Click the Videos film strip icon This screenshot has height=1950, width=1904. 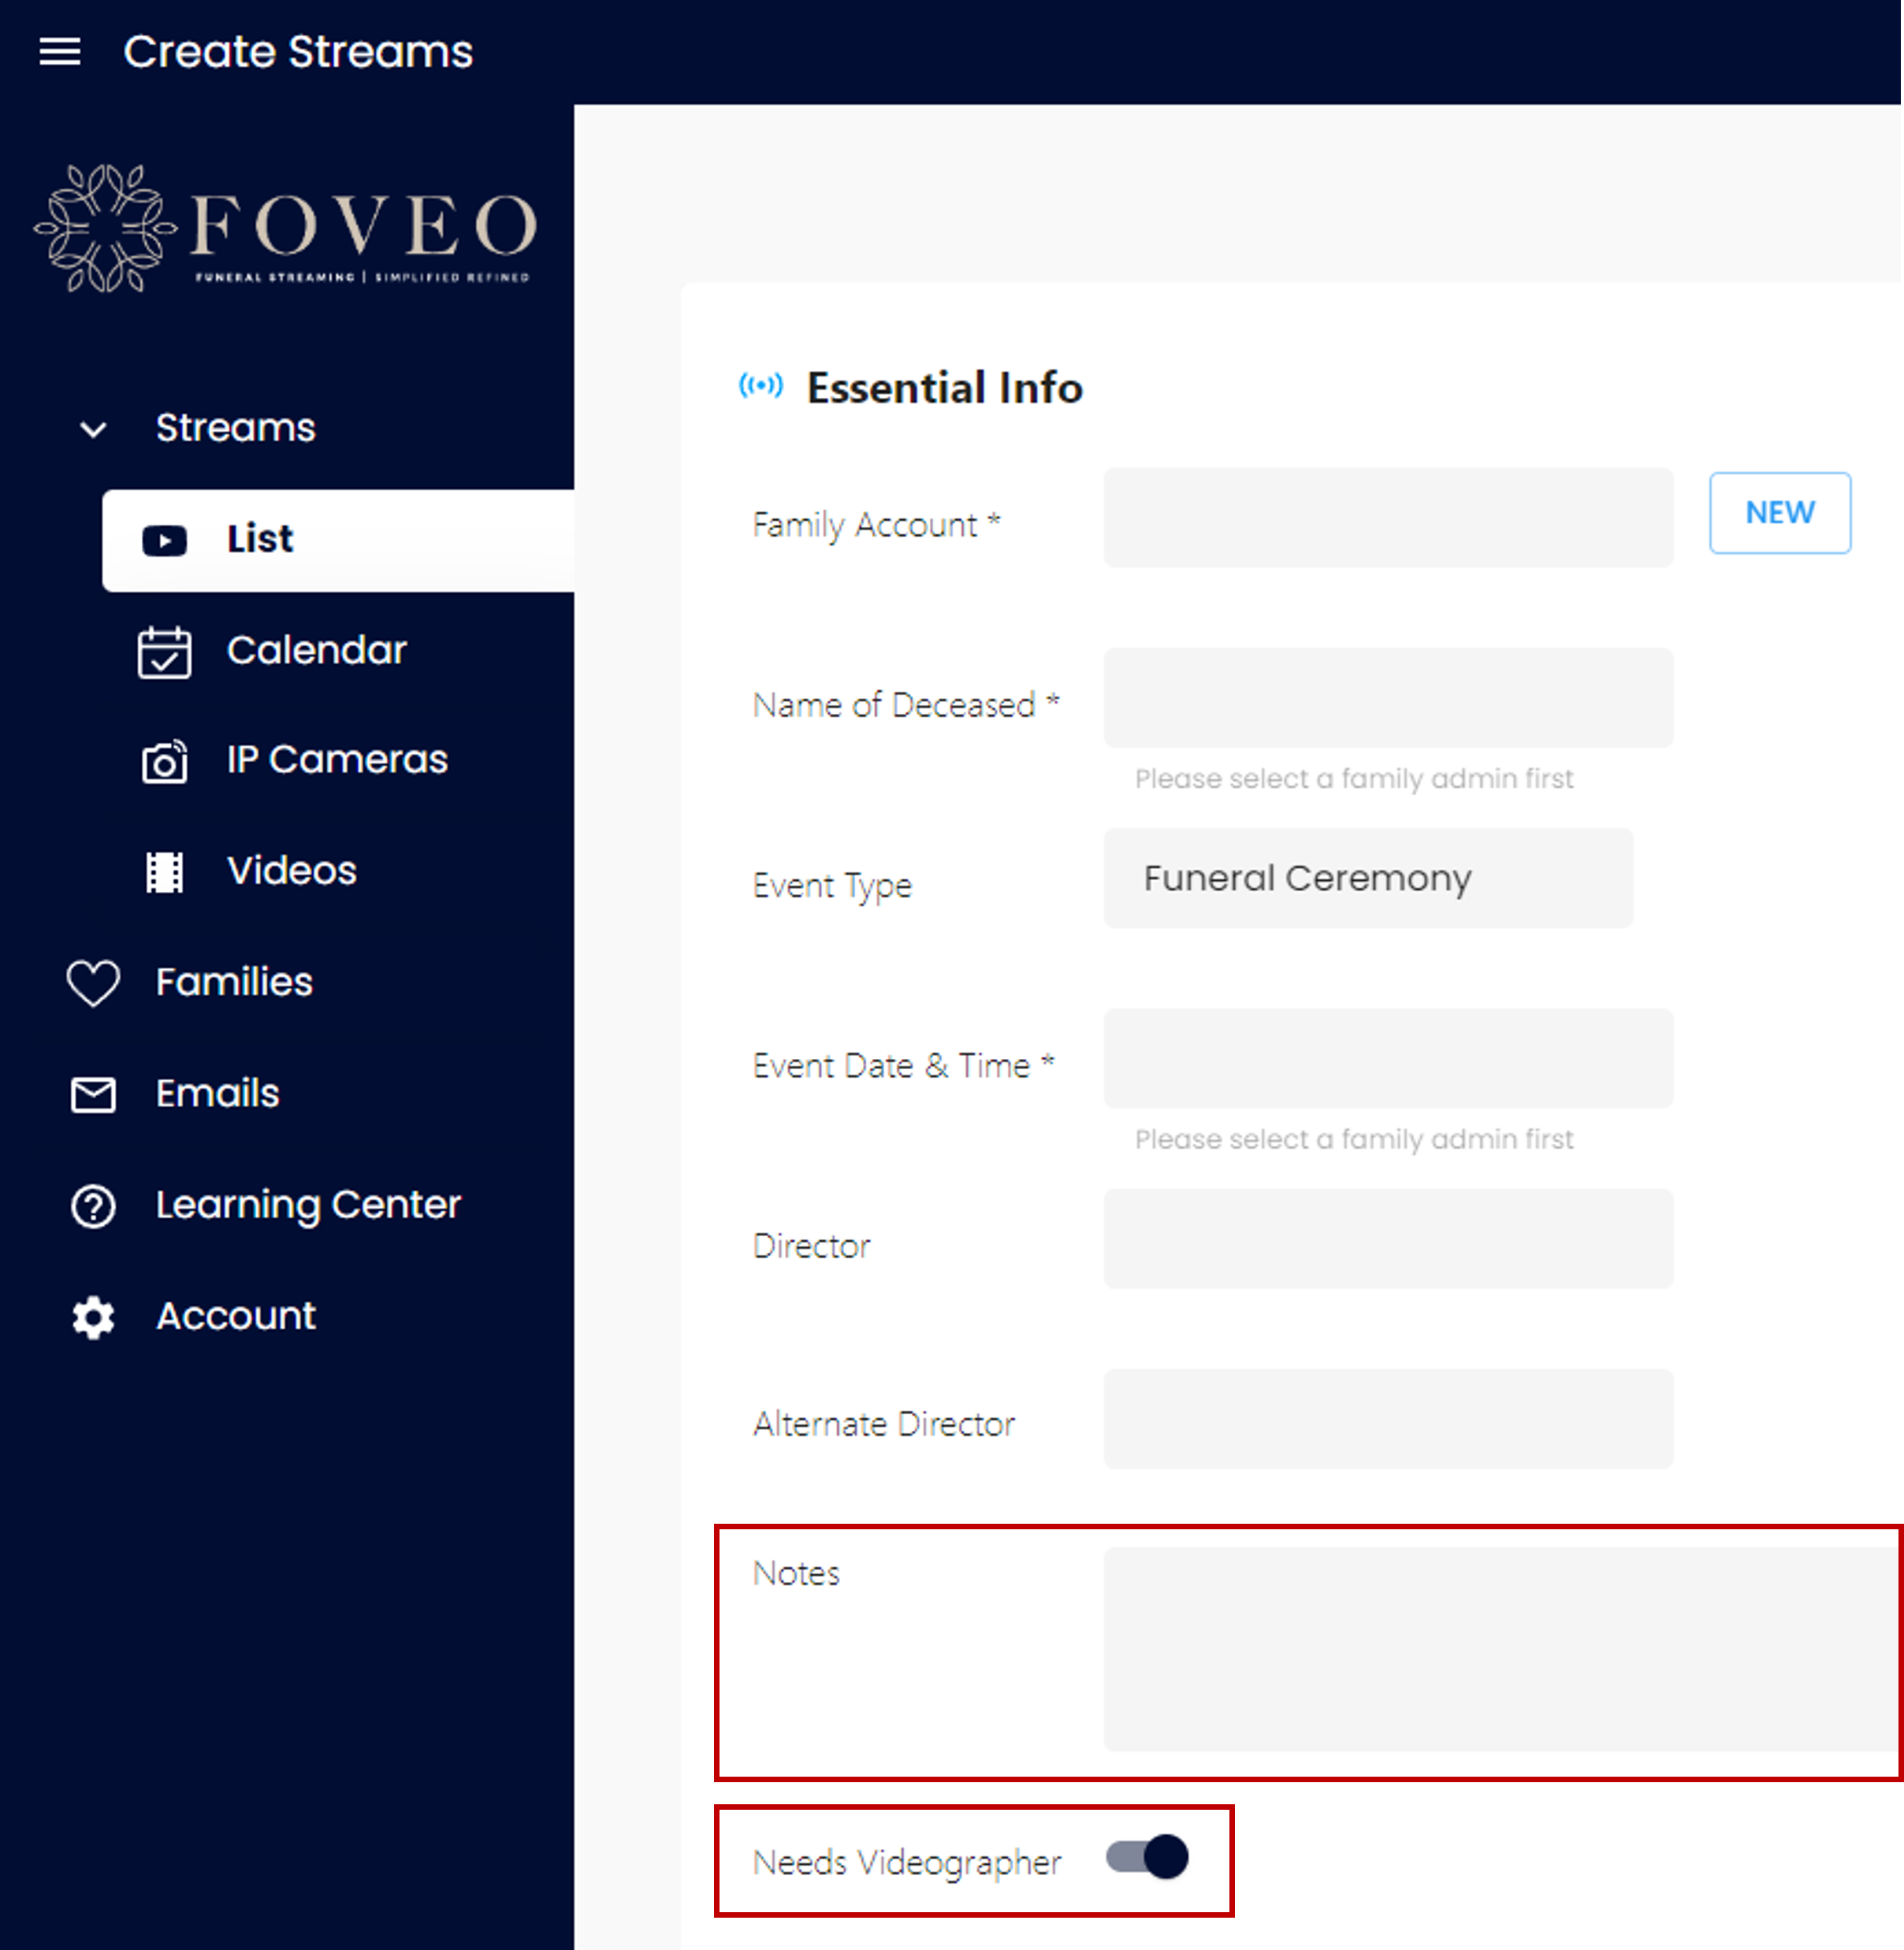click(165, 871)
